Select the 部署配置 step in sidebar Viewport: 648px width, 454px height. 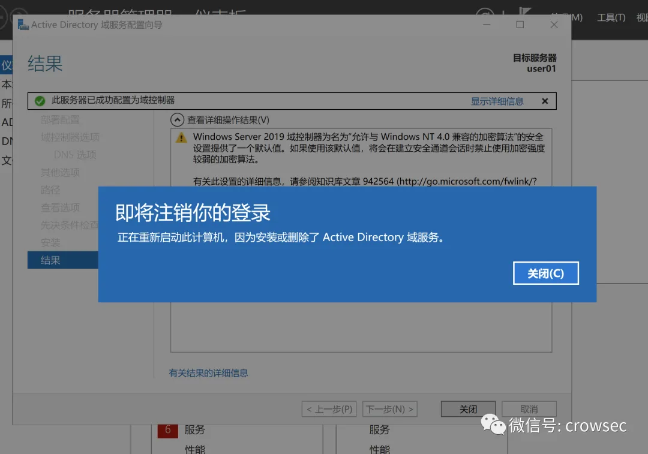coord(60,120)
